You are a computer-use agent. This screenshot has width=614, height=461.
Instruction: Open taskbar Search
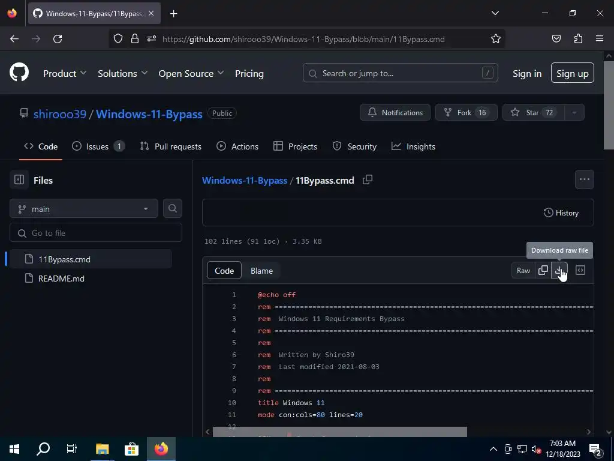(x=43, y=449)
